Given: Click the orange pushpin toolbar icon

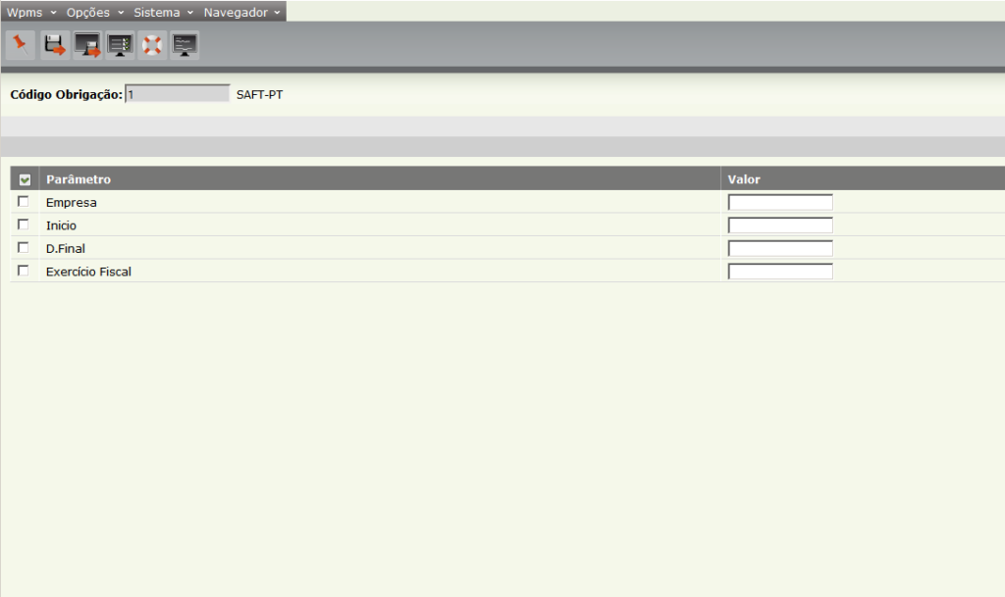Looking at the screenshot, I should click(x=21, y=45).
